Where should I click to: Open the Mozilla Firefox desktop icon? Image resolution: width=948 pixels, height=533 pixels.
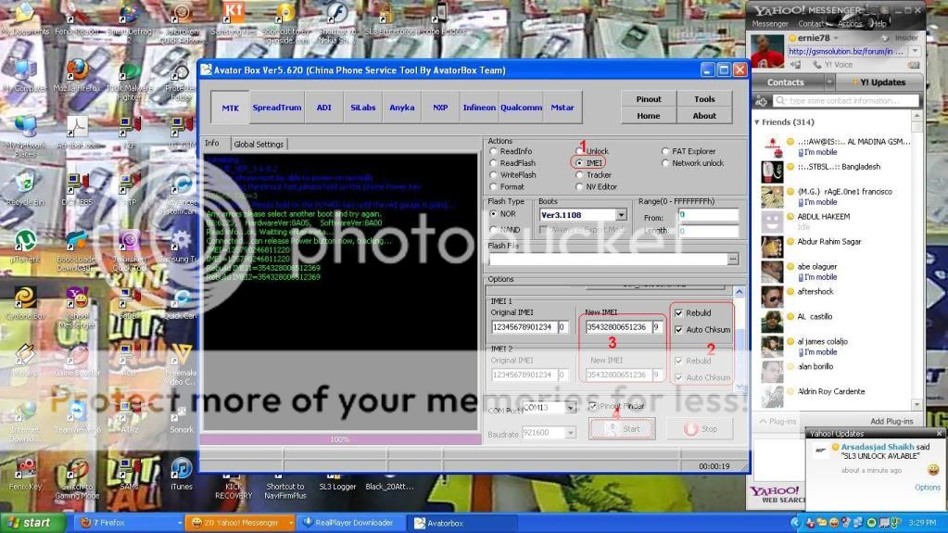(76, 71)
